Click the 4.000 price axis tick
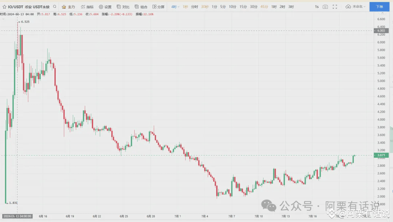This screenshot has width=393, height=222. [381, 120]
